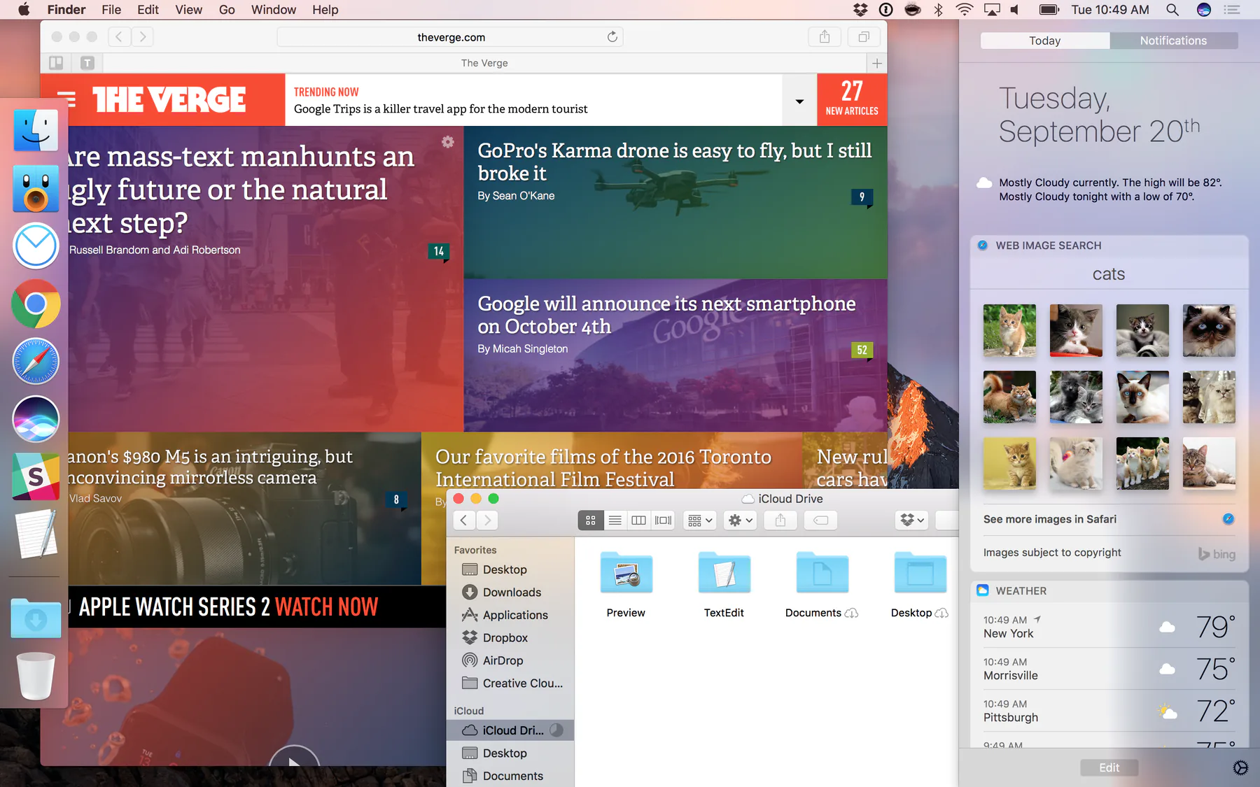The height and width of the screenshot is (787, 1260).
Task: Open the GoPro Karma drone article
Action: tap(674, 162)
